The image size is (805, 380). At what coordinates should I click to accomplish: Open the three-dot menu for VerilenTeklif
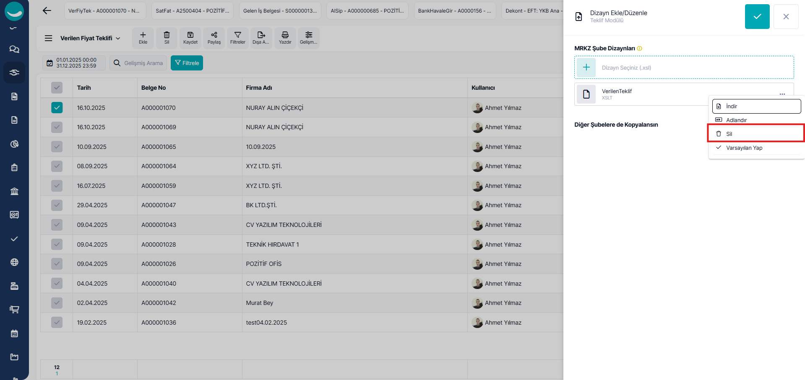tap(782, 94)
